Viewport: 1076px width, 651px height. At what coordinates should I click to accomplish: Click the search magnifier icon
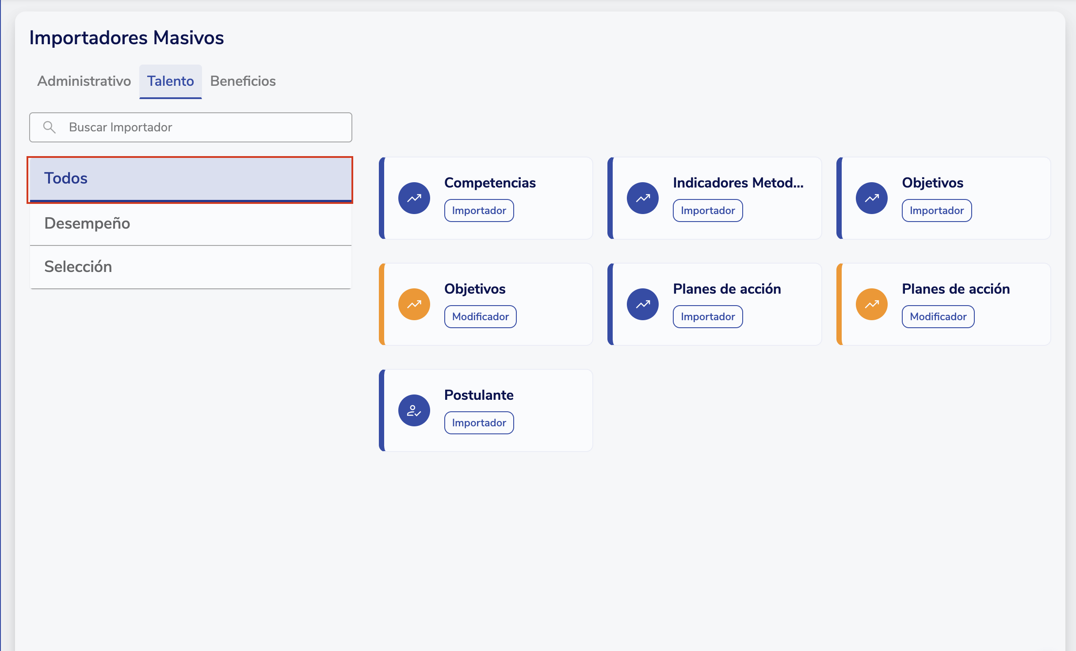49,127
